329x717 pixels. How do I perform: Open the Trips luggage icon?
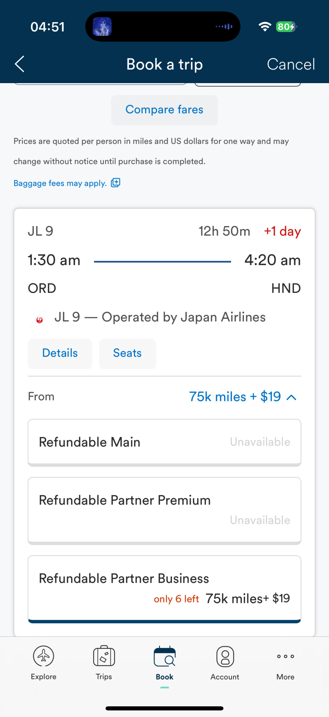tap(104, 656)
